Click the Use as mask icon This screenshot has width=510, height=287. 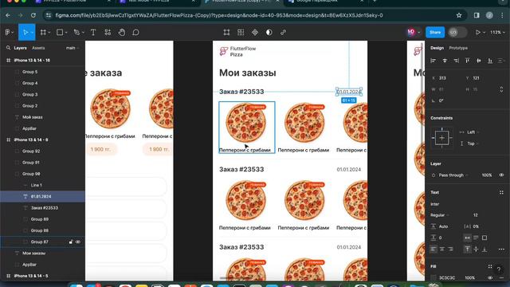[x=269, y=32]
